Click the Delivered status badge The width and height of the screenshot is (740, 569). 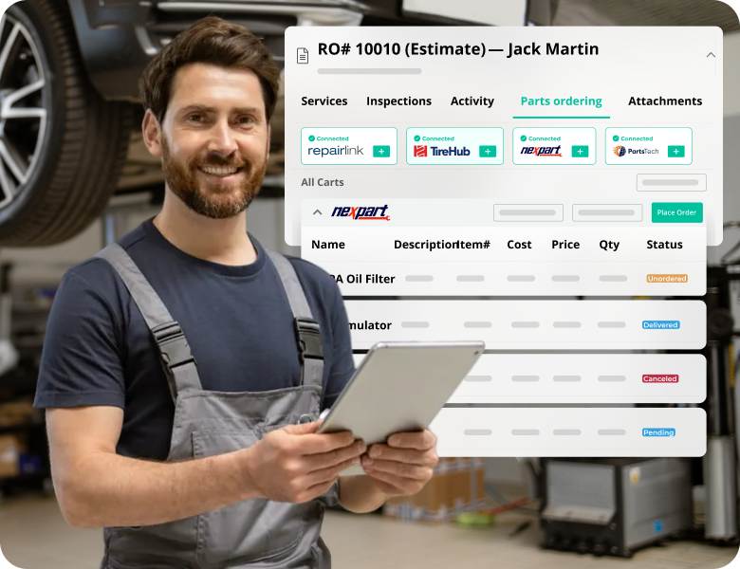pyautogui.click(x=660, y=325)
